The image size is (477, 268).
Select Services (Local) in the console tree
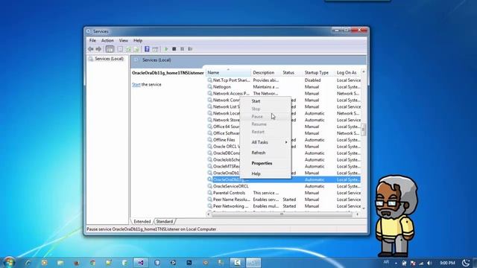109,59
